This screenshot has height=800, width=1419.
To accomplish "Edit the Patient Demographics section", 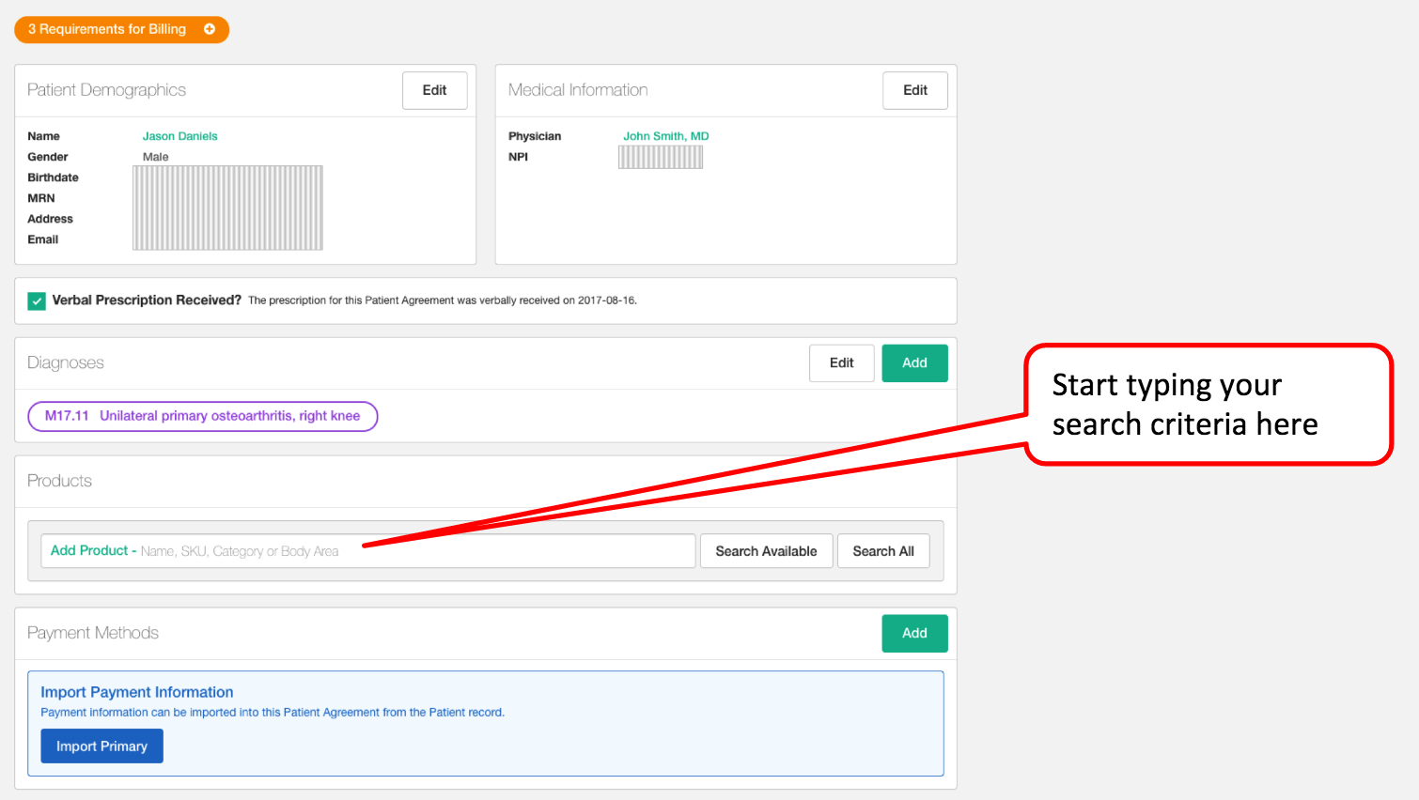I will click(x=434, y=90).
